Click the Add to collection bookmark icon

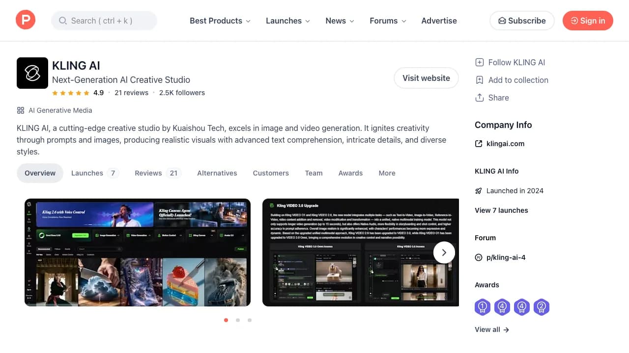(480, 80)
